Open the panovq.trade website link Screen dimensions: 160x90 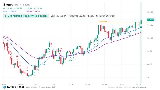point(32,87)
